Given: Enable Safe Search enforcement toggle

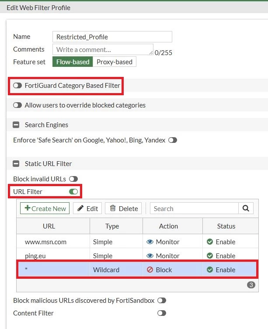Looking at the screenshot, I should (173, 140).
